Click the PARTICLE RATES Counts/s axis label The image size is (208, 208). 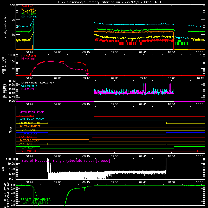point(4,65)
